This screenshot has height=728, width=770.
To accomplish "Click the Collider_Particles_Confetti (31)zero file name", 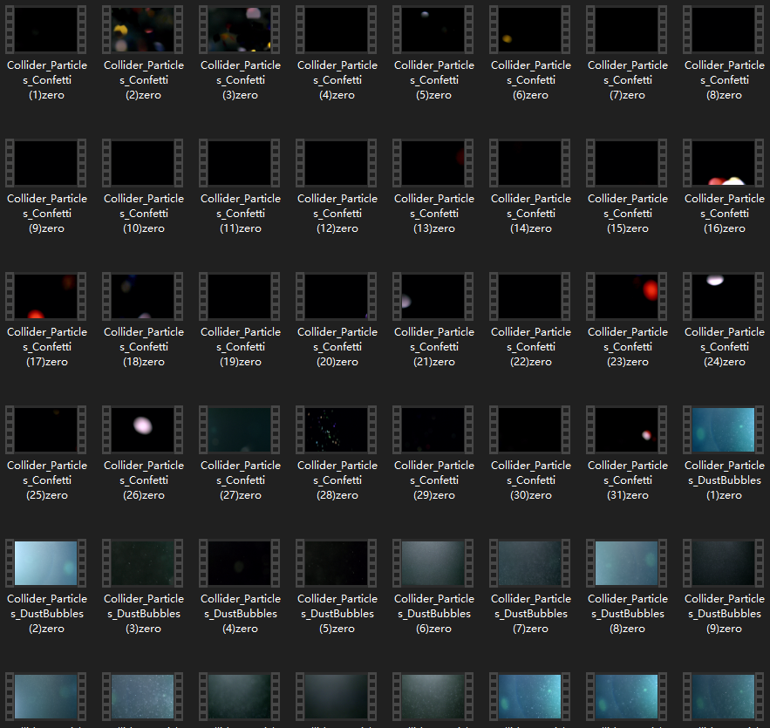I will tap(628, 480).
